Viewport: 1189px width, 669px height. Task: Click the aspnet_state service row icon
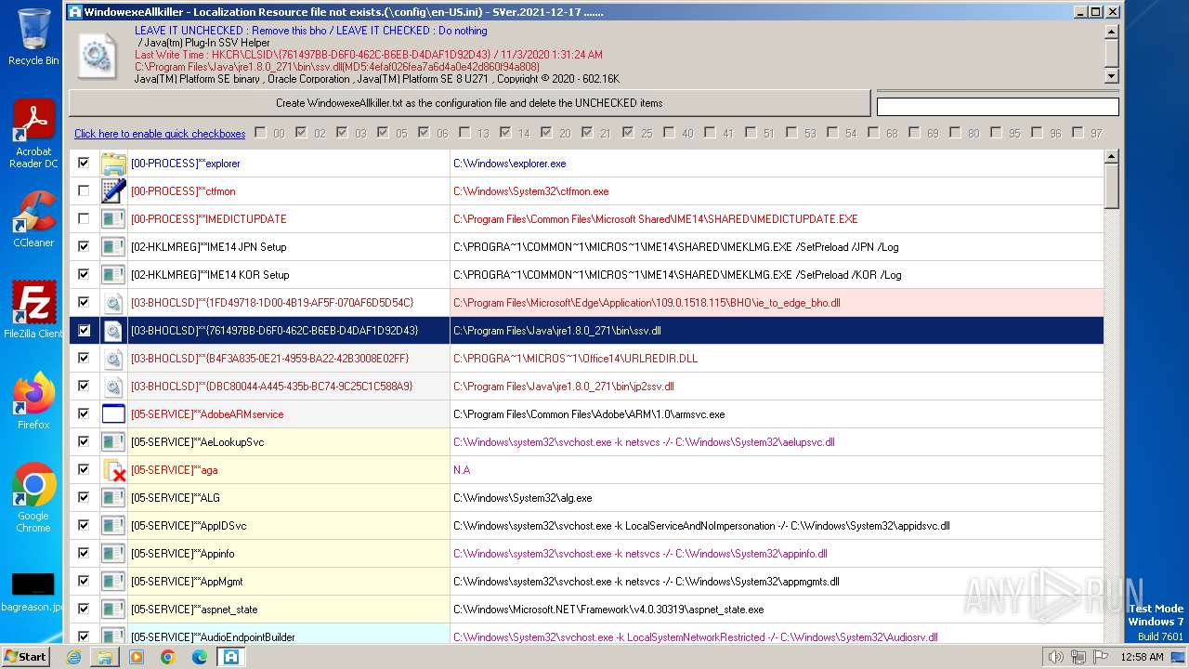(113, 610)
